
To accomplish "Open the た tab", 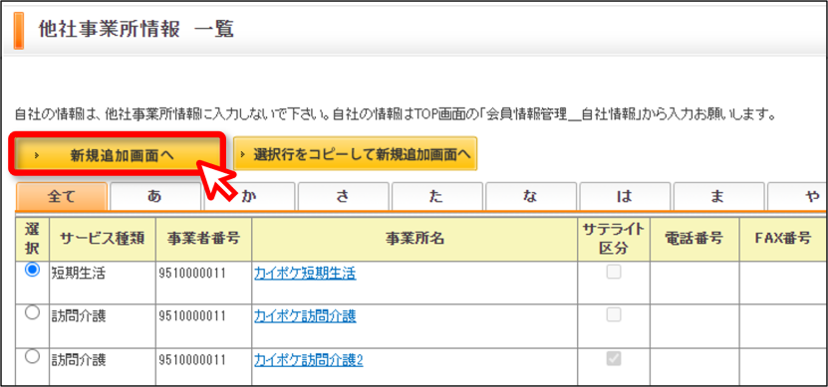I will point(437,196).
